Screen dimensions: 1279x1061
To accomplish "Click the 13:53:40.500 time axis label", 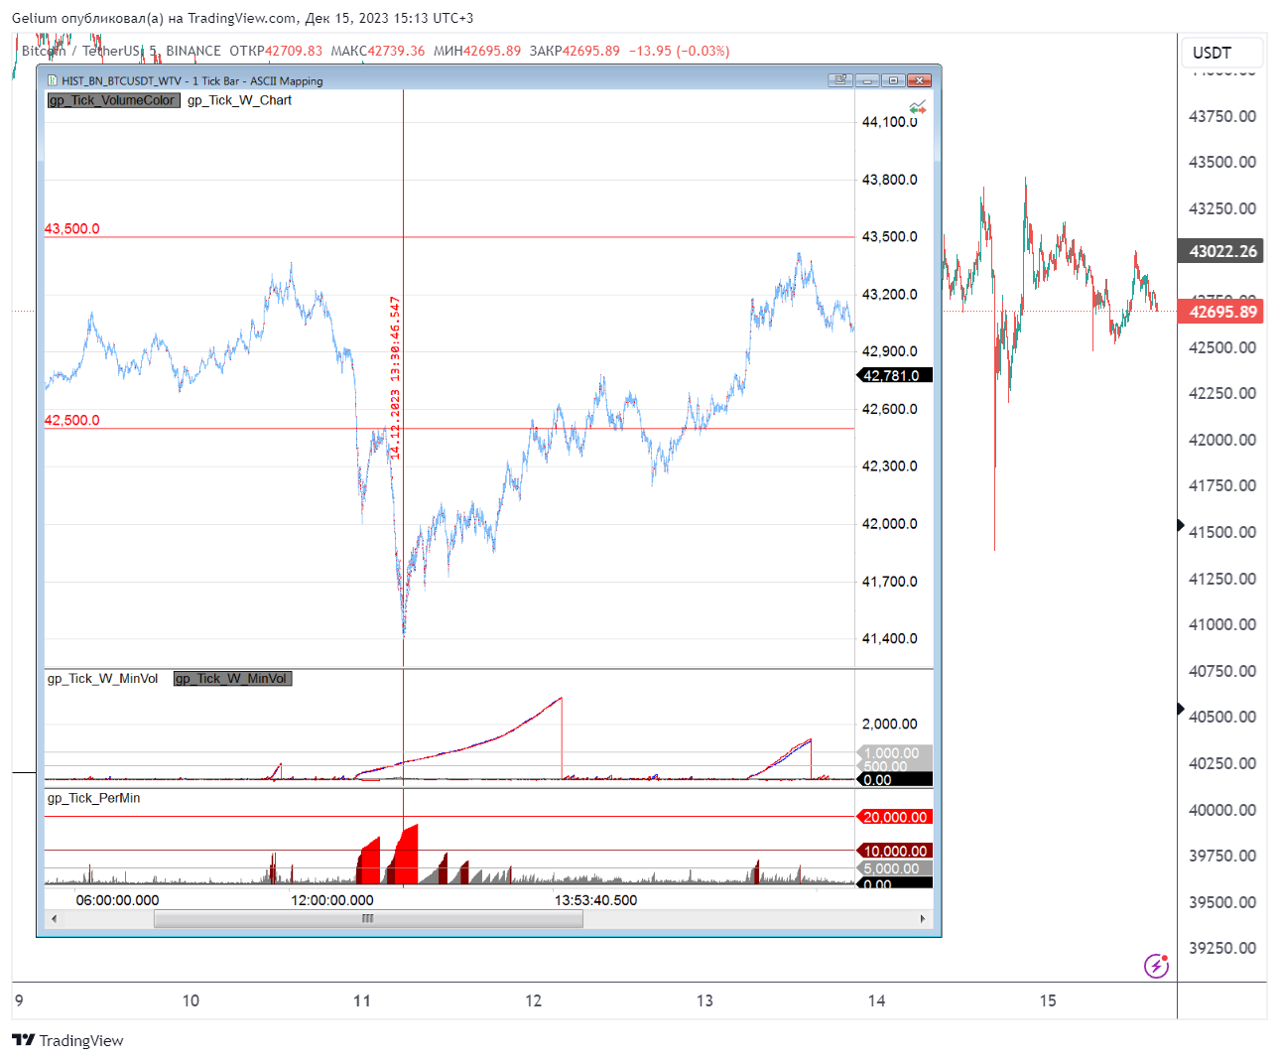I will pos(595,900).
